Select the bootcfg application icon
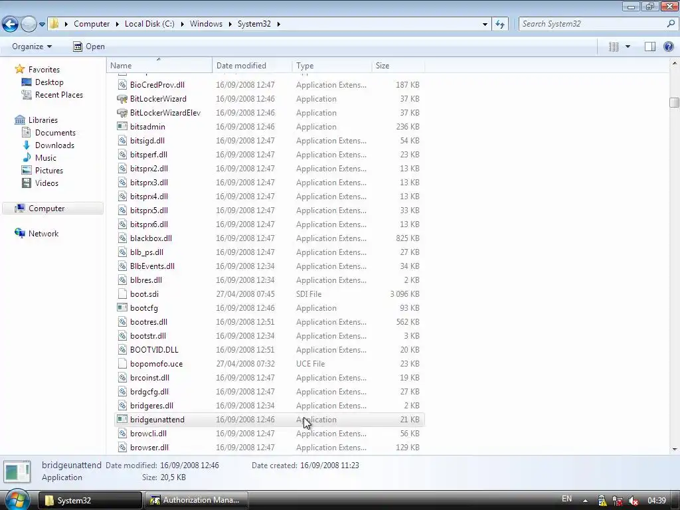 tap(122, 308)
